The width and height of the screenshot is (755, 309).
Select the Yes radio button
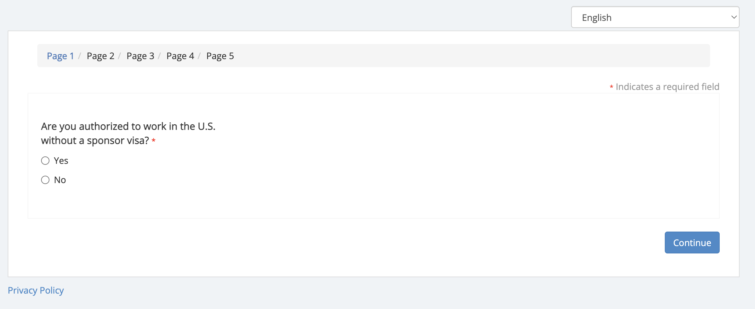[45, 161]
